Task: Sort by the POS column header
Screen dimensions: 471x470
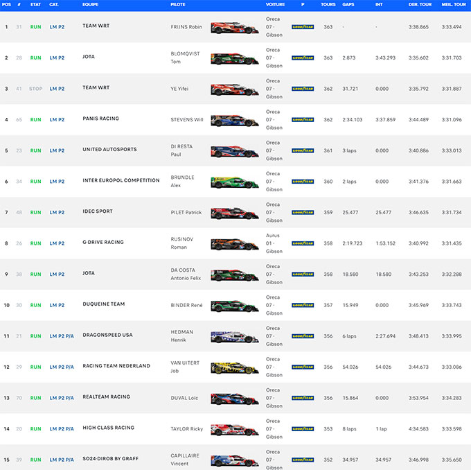Action: point(6,4)
